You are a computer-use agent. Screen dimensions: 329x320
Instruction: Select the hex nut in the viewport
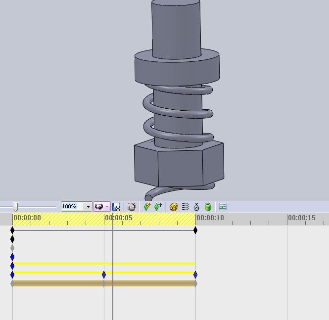pos(179,166)
